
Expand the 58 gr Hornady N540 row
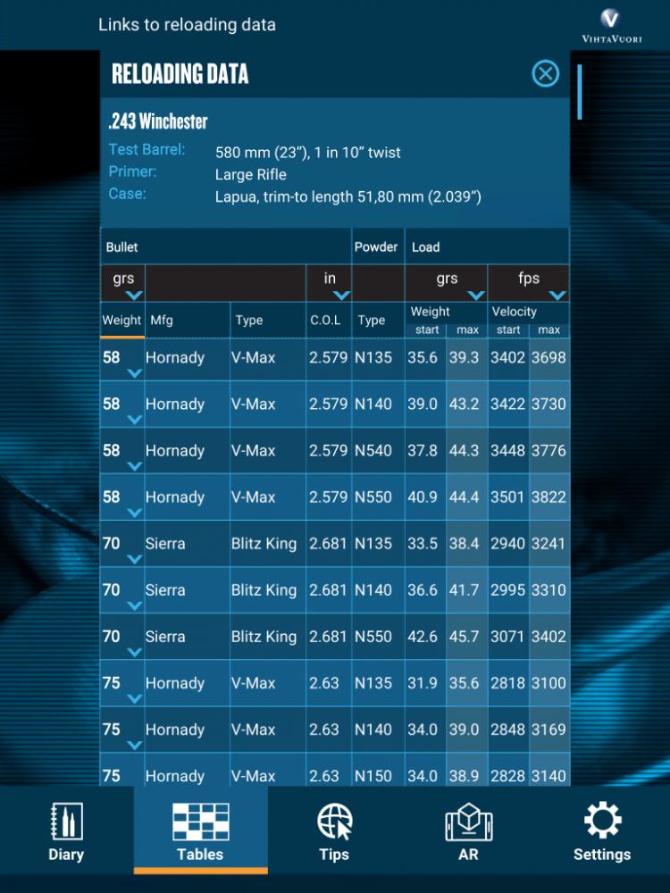pos(135,466)
